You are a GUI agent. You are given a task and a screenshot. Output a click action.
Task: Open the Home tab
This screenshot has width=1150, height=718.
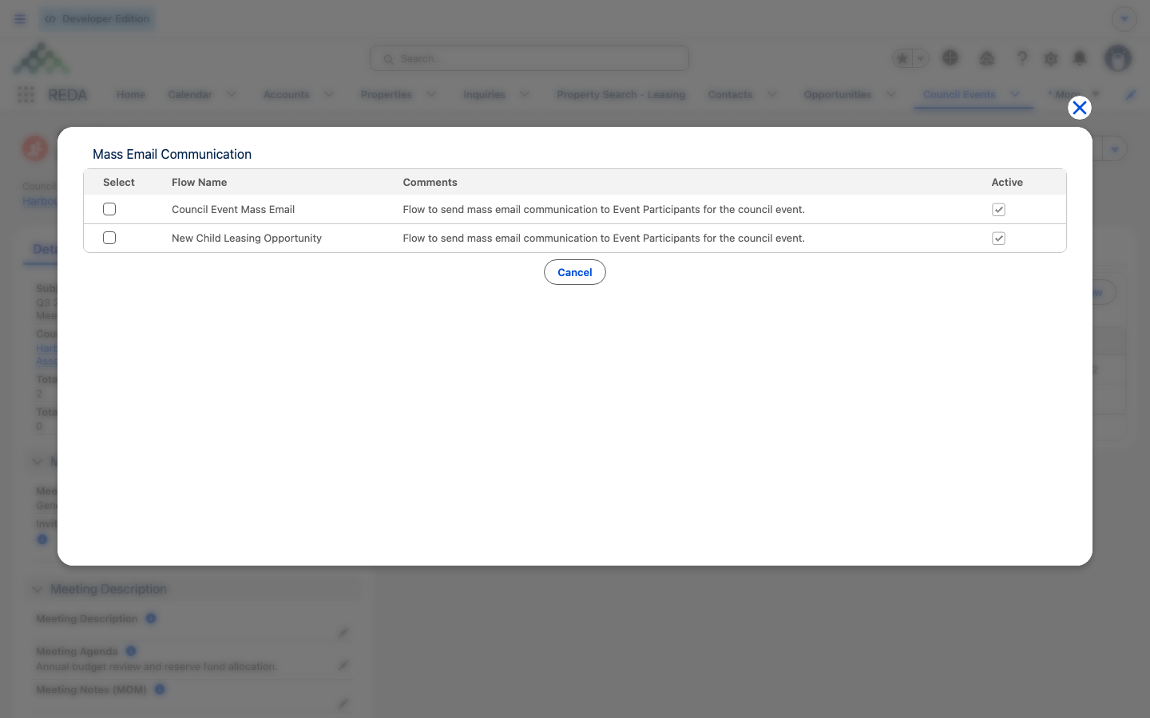tap(131, 94)
